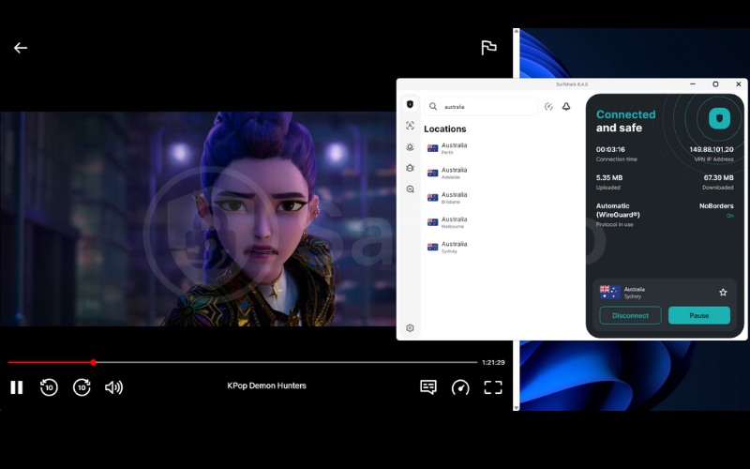Click the Automatic (WireGuard) protocol label
This screenshot has height=469, width=750.
point(618,210)
